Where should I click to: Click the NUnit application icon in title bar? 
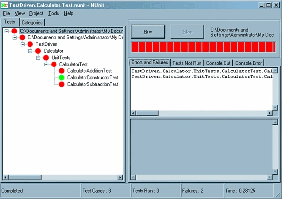tap(4, 5)
